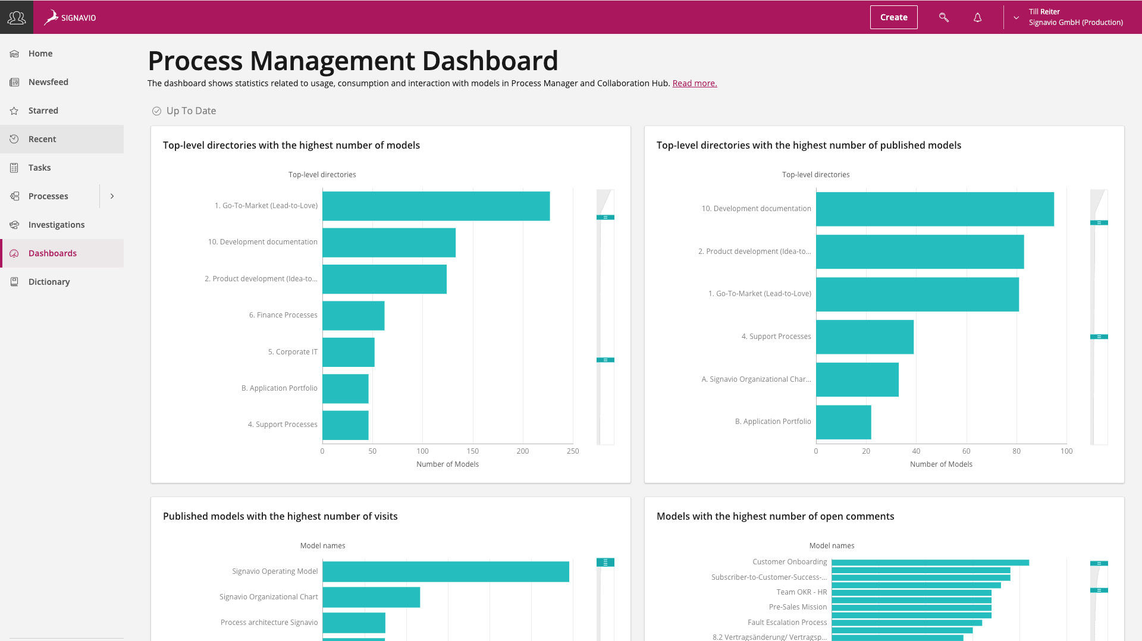Click the Dictionary book icon
Image resolution: width=1142 pixels, height=641 pixels.
click(14, 282)
